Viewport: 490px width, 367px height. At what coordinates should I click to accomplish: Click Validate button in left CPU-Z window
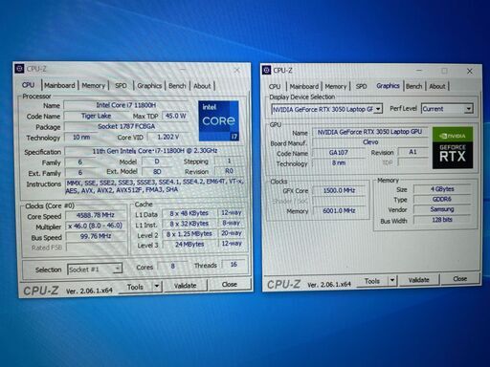click(185, 286)
